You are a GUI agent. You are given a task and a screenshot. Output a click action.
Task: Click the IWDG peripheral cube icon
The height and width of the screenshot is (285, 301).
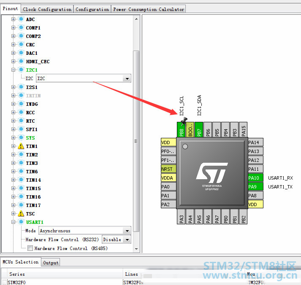pyautogui.click(x=21, y=104)
